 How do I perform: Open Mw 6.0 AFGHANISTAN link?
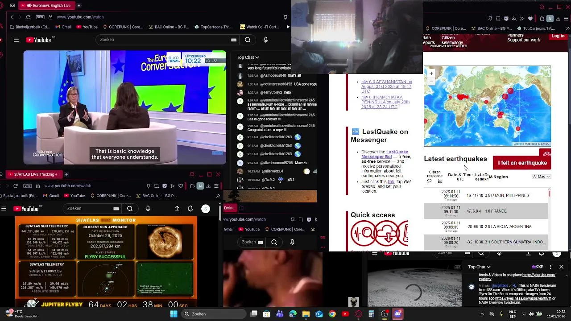(386, 86)
